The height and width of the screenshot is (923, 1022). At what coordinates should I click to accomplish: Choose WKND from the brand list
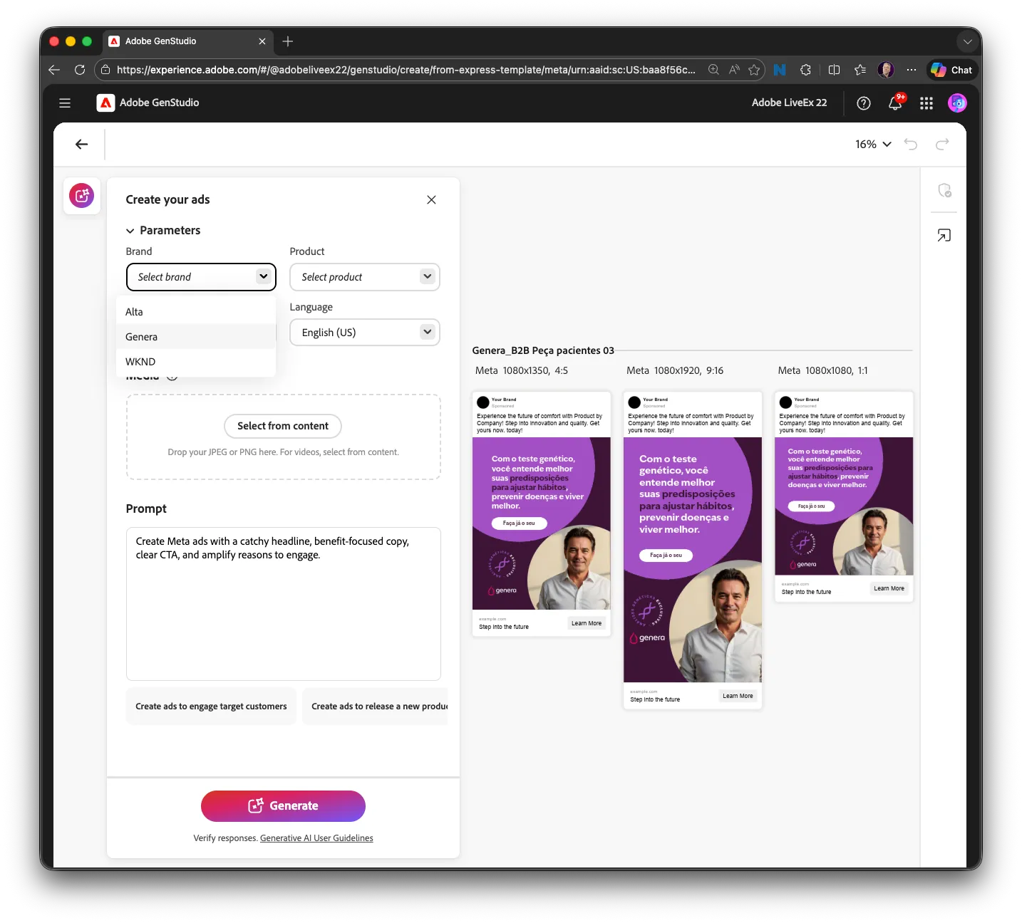pyautogui.click(x=196, y=362)
